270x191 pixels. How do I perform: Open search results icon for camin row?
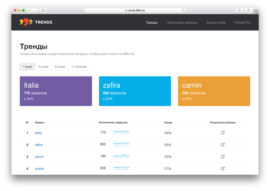(x=223, y=156)
